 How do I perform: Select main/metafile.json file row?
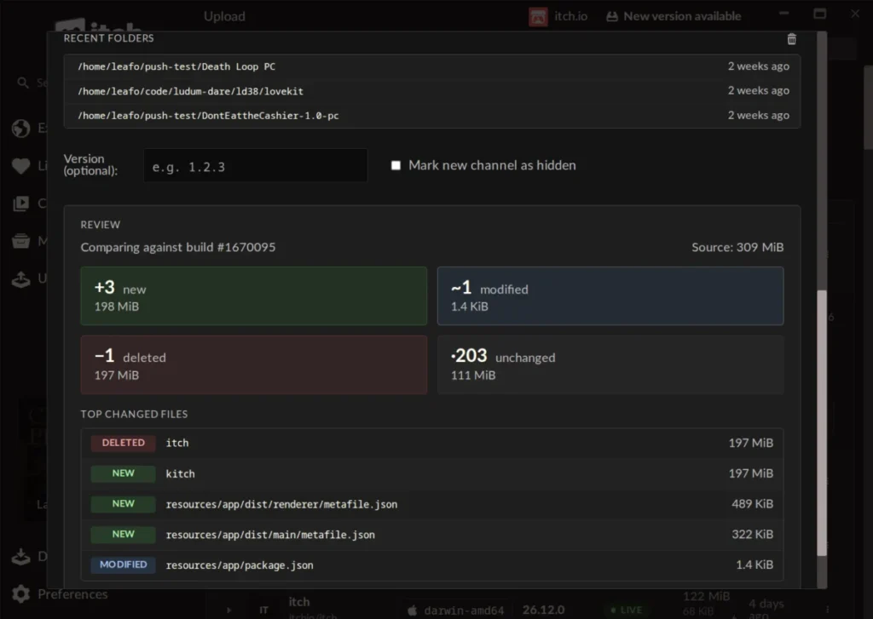432,535
